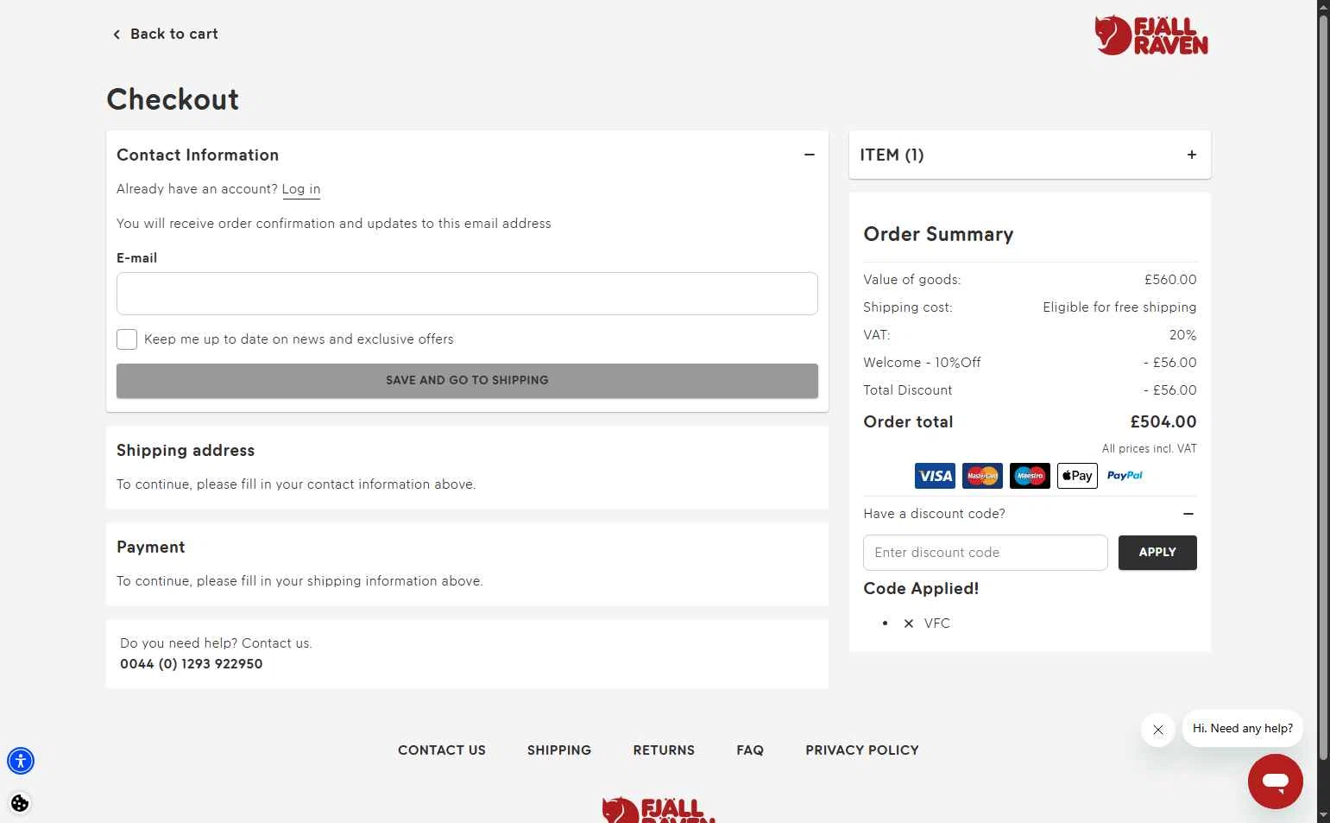The height and width of the screenshot is (823, 1330).
Task: Focus the E-mail input field
Action: 467,294
